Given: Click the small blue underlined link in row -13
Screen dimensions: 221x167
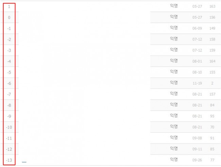Looking at the screenshot, I should (x=24, y=162).
